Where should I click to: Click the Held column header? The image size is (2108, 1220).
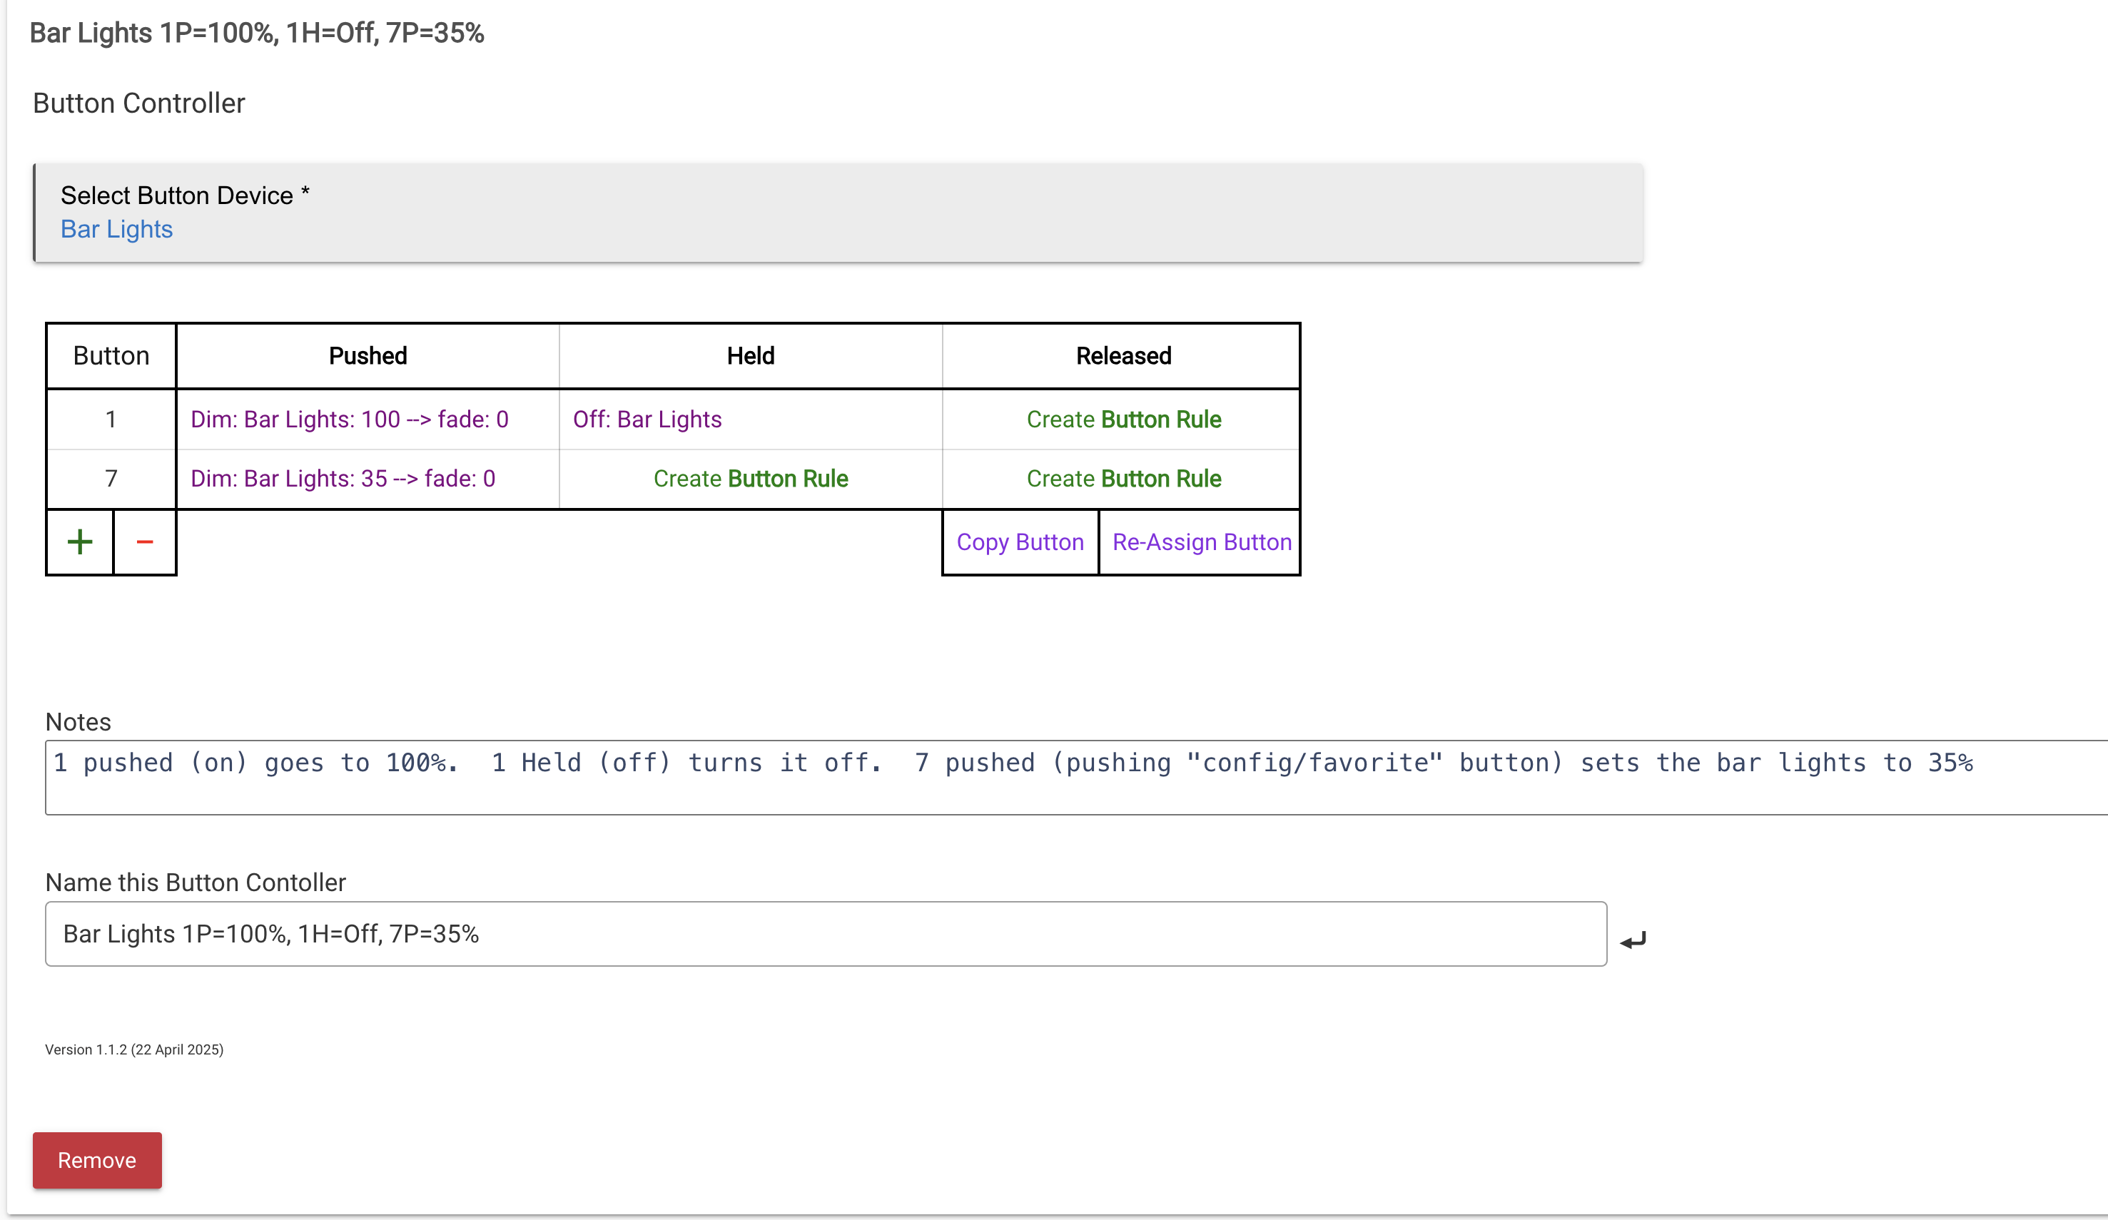pos(750,355)
